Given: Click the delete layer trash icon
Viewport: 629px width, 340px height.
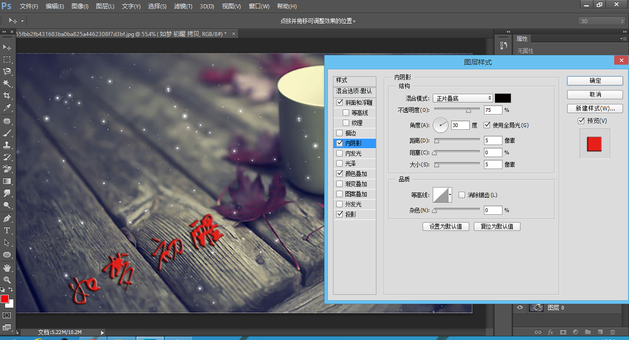Looking at the screenshot, I should 612,332.
